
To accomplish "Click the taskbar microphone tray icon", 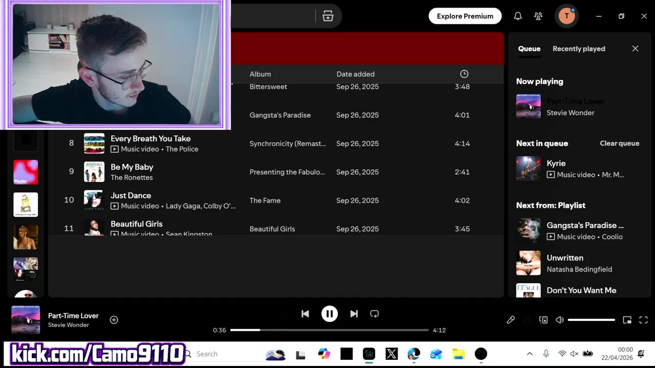I will click(x=546, y=354).
